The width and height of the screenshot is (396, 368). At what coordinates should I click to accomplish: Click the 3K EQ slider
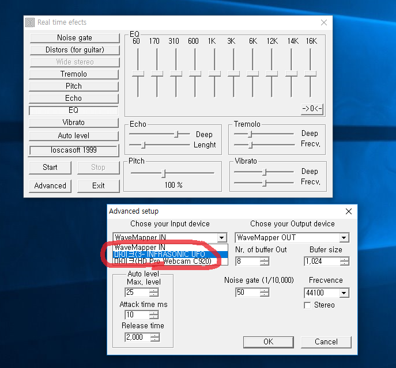pos(233,73)
